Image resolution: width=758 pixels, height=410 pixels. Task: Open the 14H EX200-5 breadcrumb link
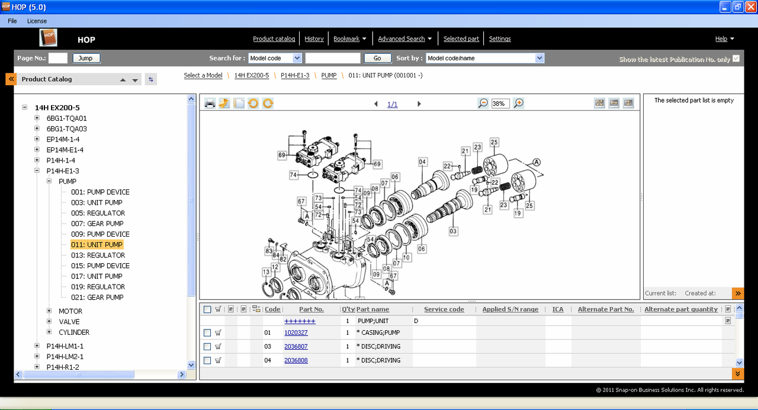coord(252,75)
